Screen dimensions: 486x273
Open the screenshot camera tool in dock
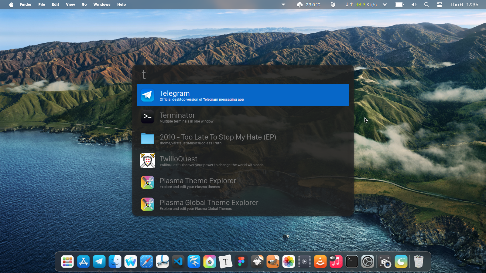pyautogui.click(x=385, y=261)
